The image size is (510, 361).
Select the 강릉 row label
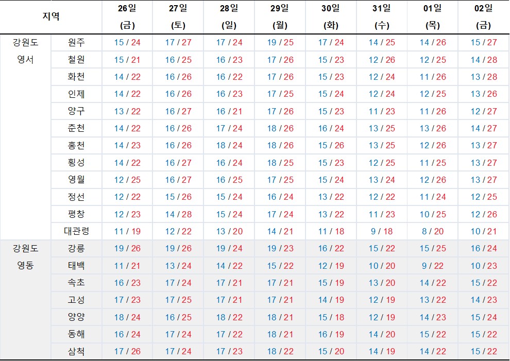[76, 248]
